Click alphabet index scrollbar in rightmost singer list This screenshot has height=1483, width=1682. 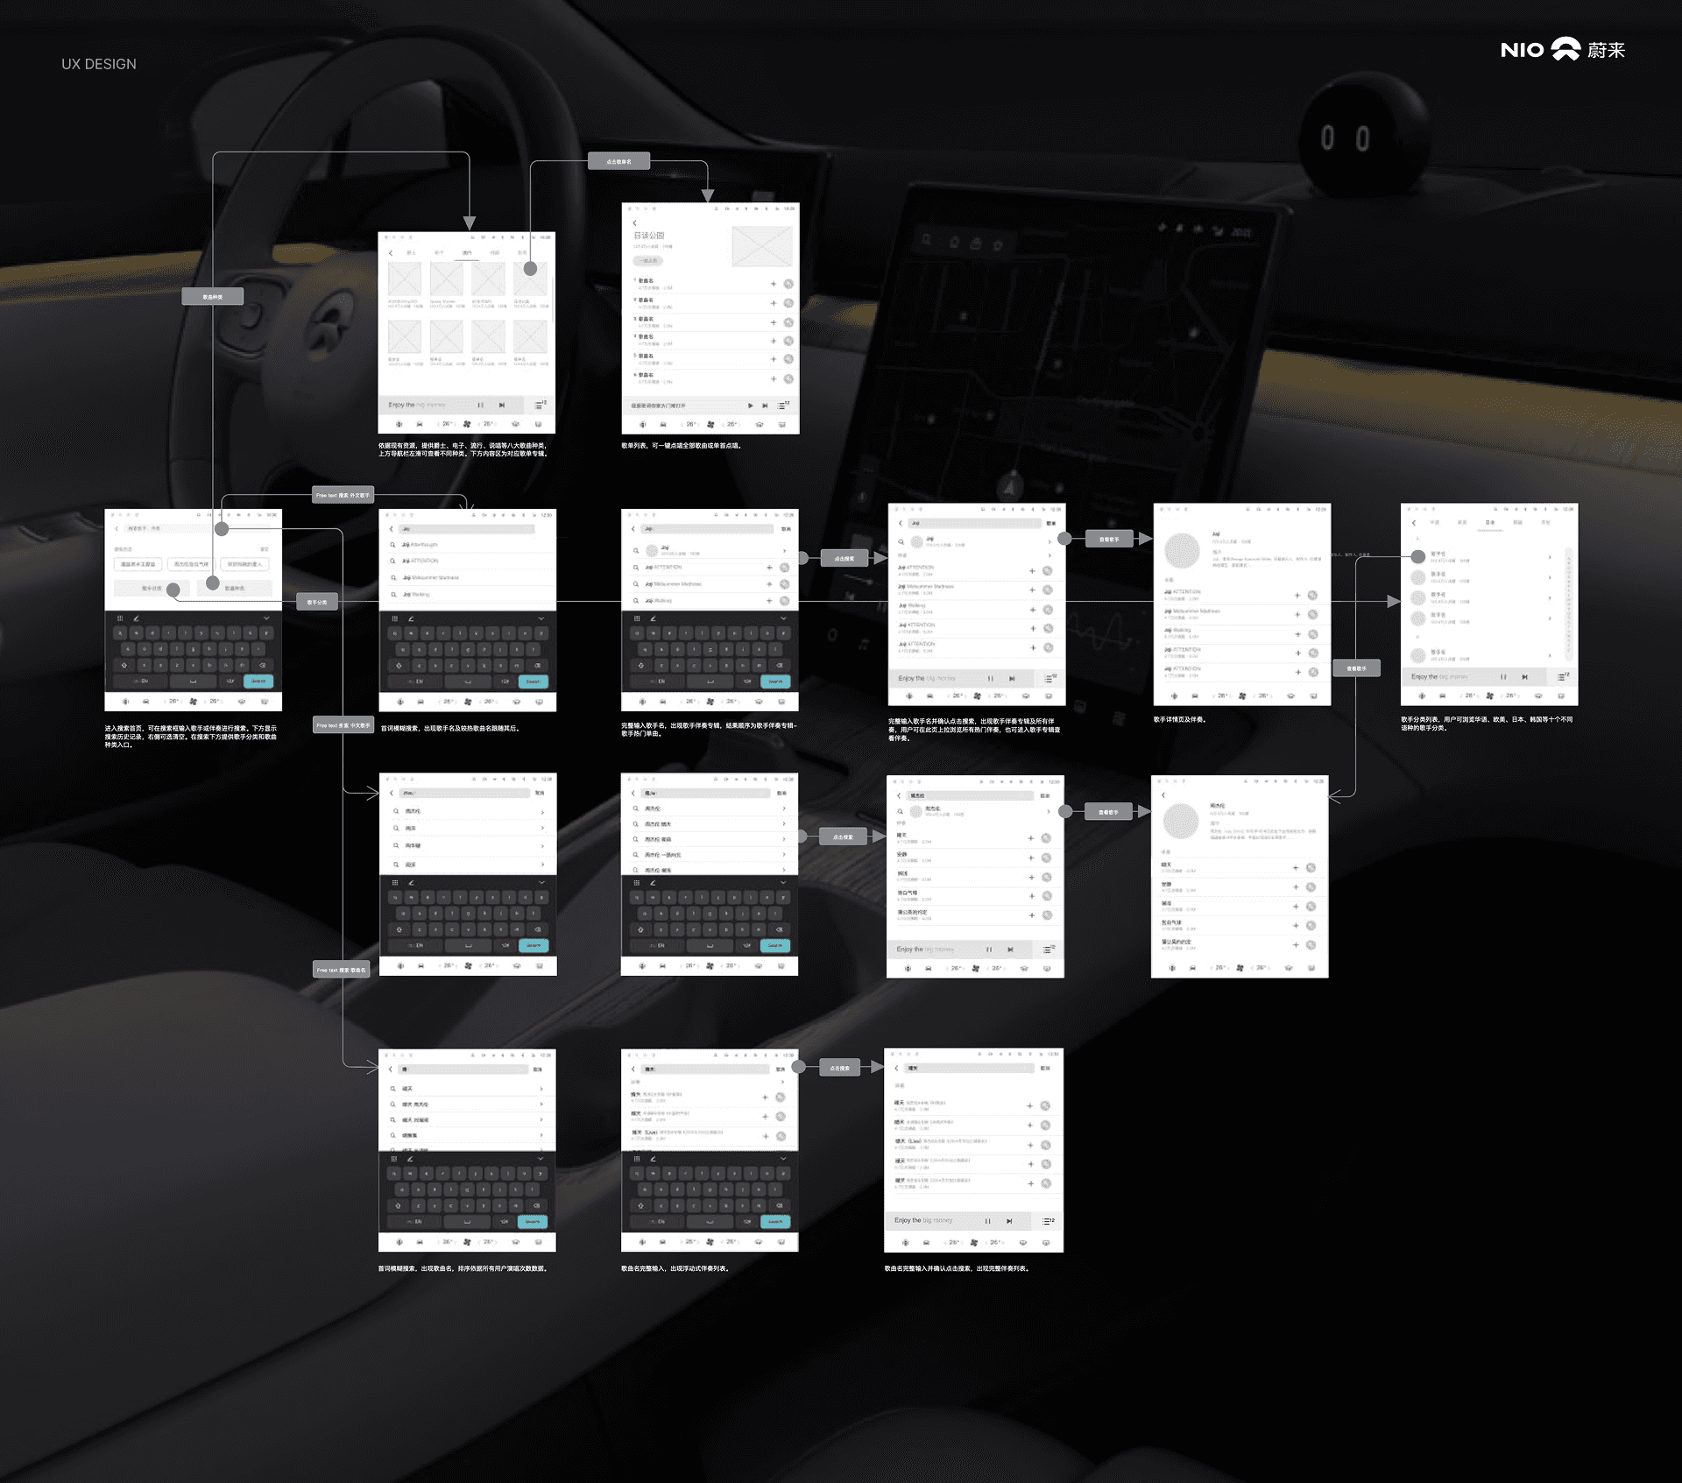(x=1568, y=604)
